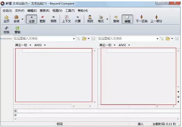Click the round center icon beside right scrollbar
This screenshot has height=127, width=182.
click(178, 97)
